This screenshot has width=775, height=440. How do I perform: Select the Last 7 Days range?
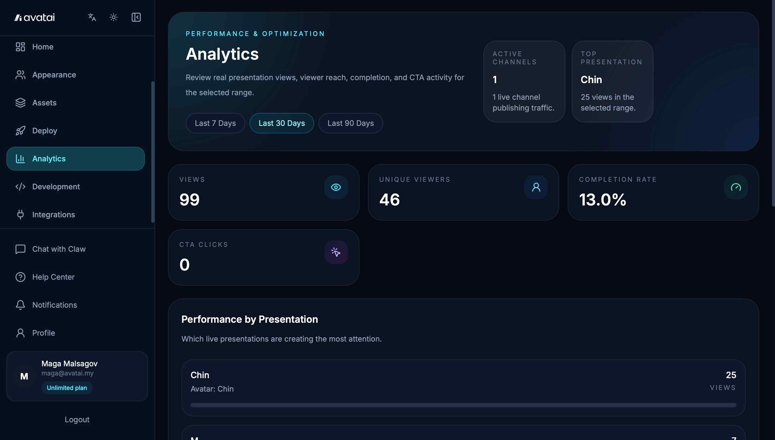click(x=215, y=123)
